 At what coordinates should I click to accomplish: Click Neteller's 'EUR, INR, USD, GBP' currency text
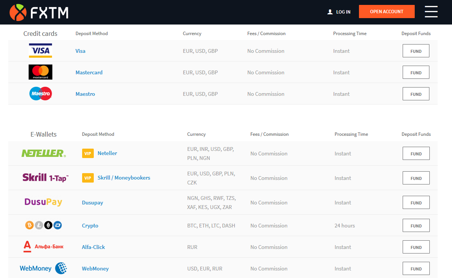pos(211,149)
